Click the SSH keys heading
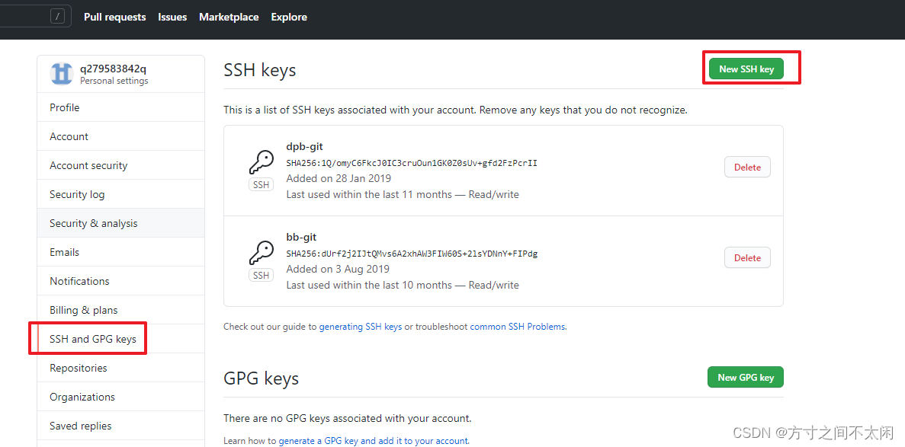 (260, 70)
